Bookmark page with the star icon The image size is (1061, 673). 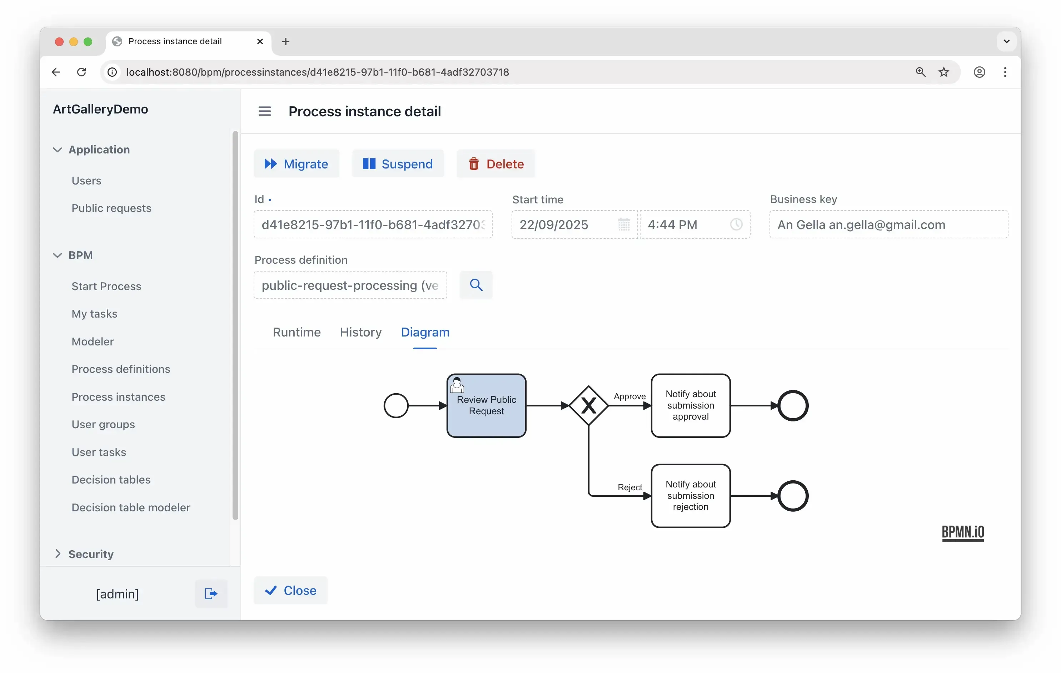(x=943, y=72)
